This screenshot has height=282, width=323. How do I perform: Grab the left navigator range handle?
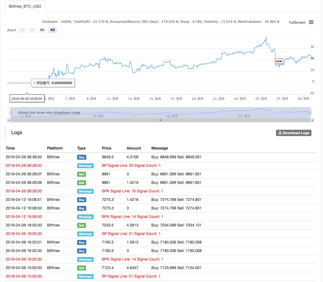[11, 113]
